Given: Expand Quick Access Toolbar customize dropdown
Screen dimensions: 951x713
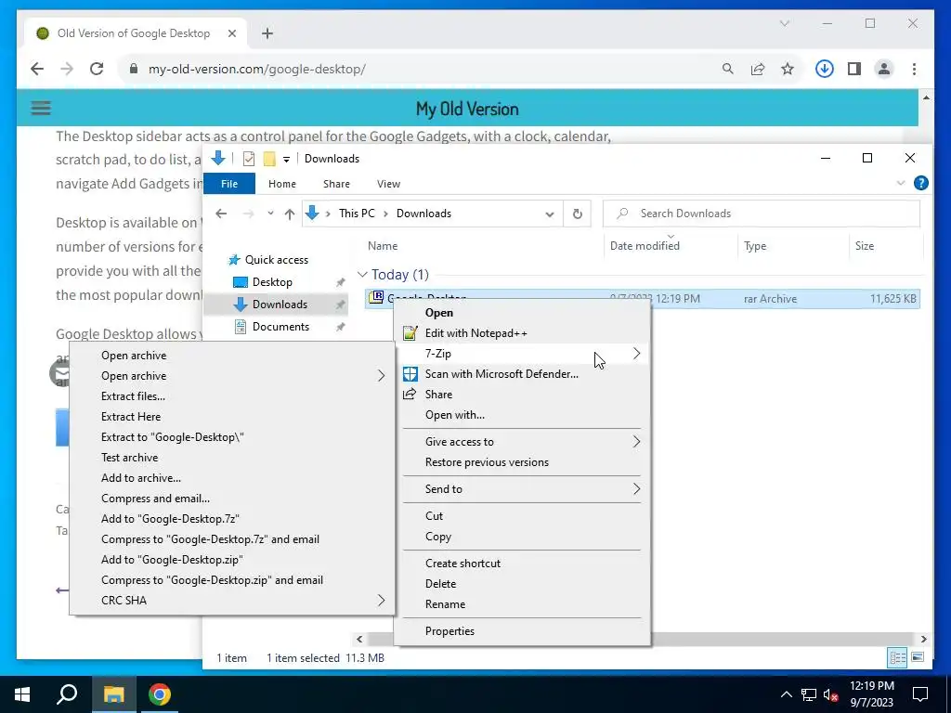Looking at the screenshot, I should pyautogui.click(x=286, y=160).
